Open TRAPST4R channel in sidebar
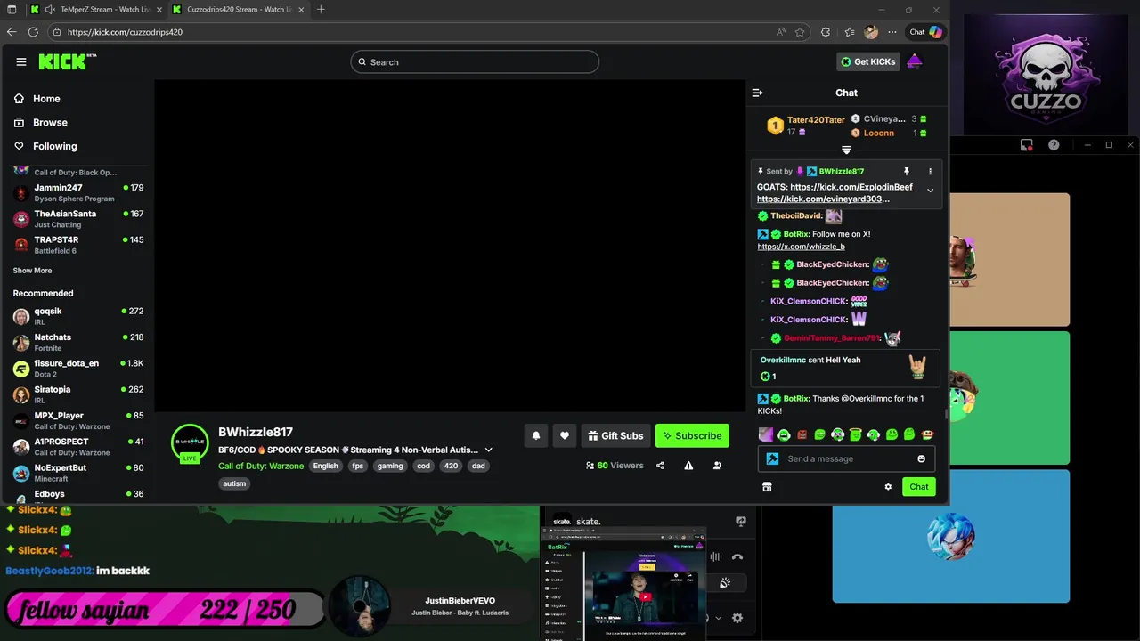The height and width of the screenshot is (641, 1140). point(77,245)
